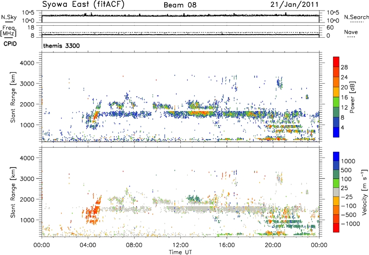Click the '4' power colorbar tick label
The width and height of the screenshot is (369, 255).
pyautogui.click(x=342, y=128)
